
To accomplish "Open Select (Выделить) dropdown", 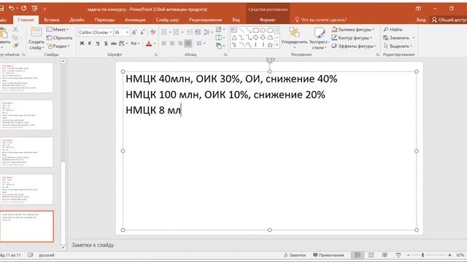I will pyautogui.click(x=398, y=46).
